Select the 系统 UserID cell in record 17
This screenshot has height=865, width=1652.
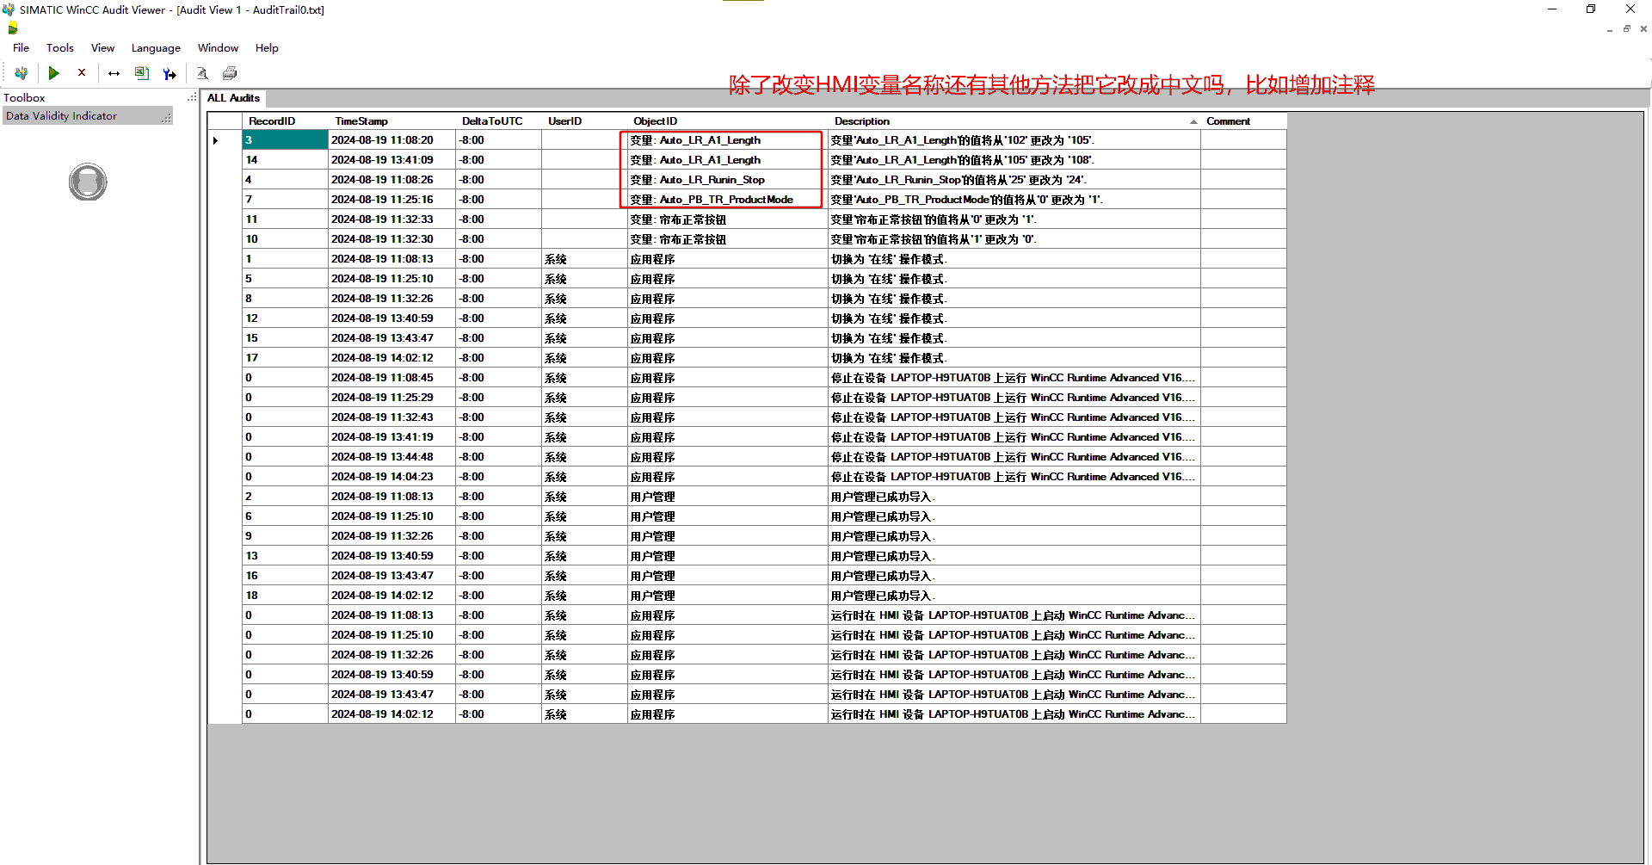click(584, 358)
